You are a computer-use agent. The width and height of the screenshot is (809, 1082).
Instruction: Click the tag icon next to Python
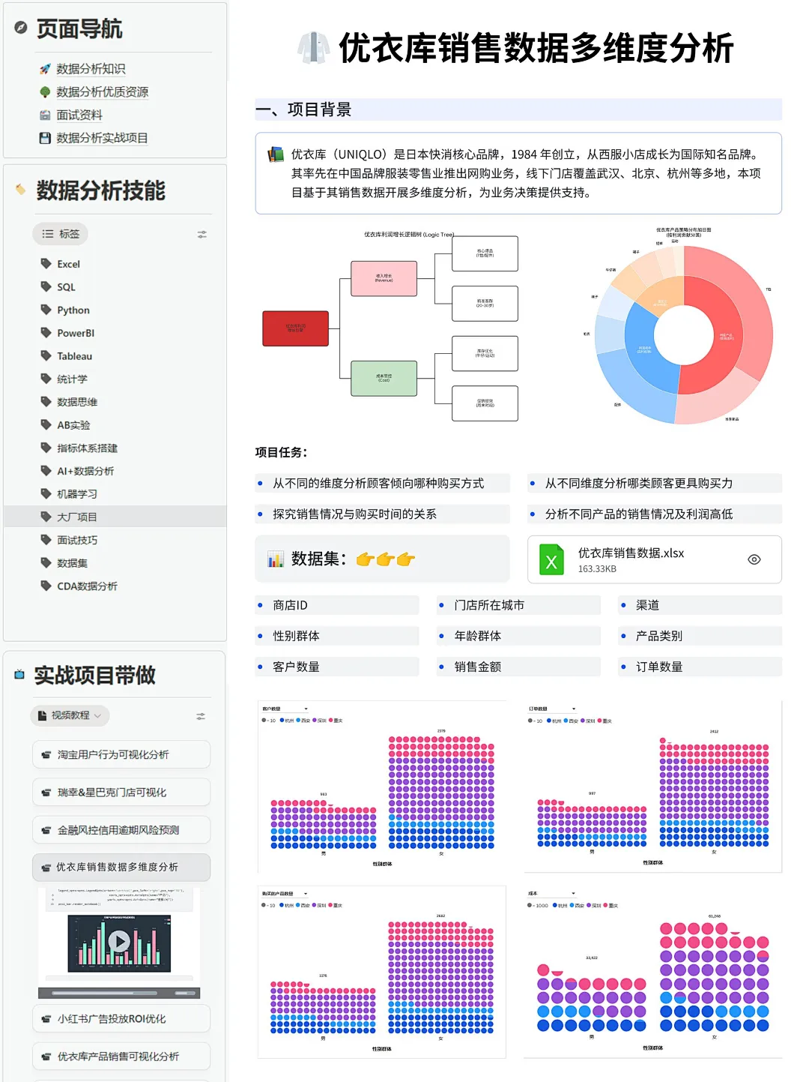(46, 310)
